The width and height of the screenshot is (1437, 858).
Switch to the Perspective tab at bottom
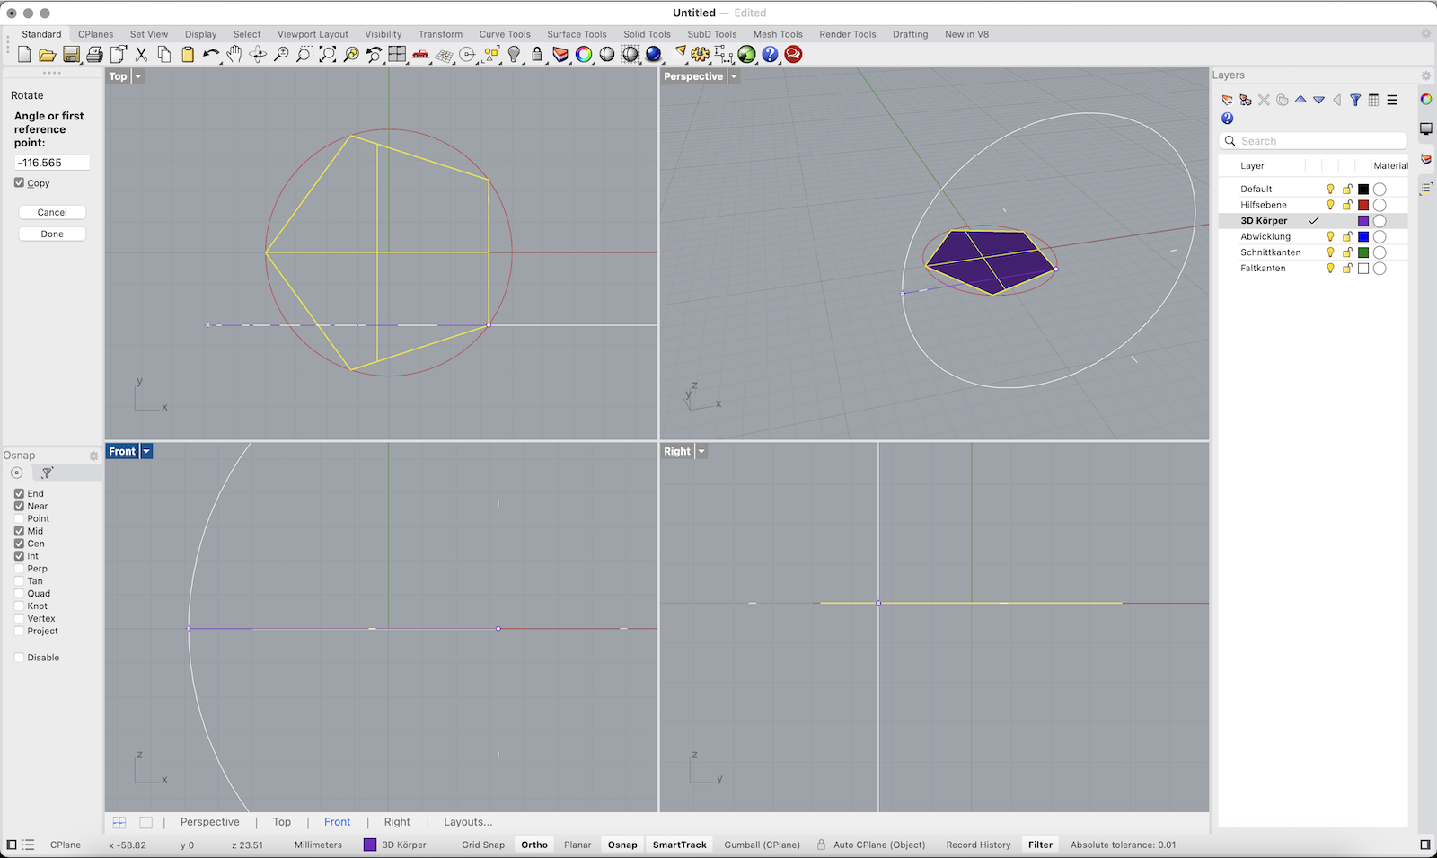(x=210, y=822)
